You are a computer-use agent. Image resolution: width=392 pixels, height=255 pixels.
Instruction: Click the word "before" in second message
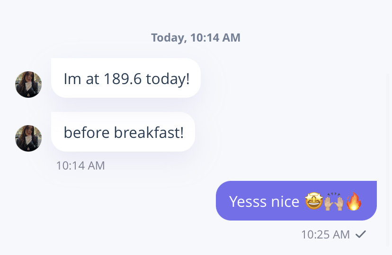[x=87, y=132]
